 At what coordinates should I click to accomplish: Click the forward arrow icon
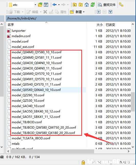pyautogui.click(x=63, y=5)
